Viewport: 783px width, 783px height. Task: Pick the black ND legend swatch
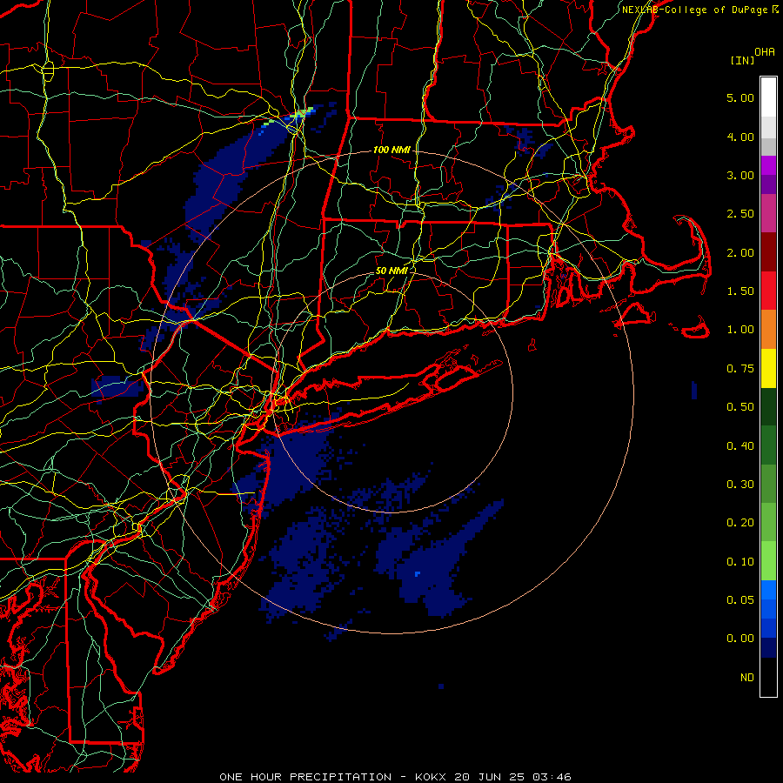pos(768,677)
